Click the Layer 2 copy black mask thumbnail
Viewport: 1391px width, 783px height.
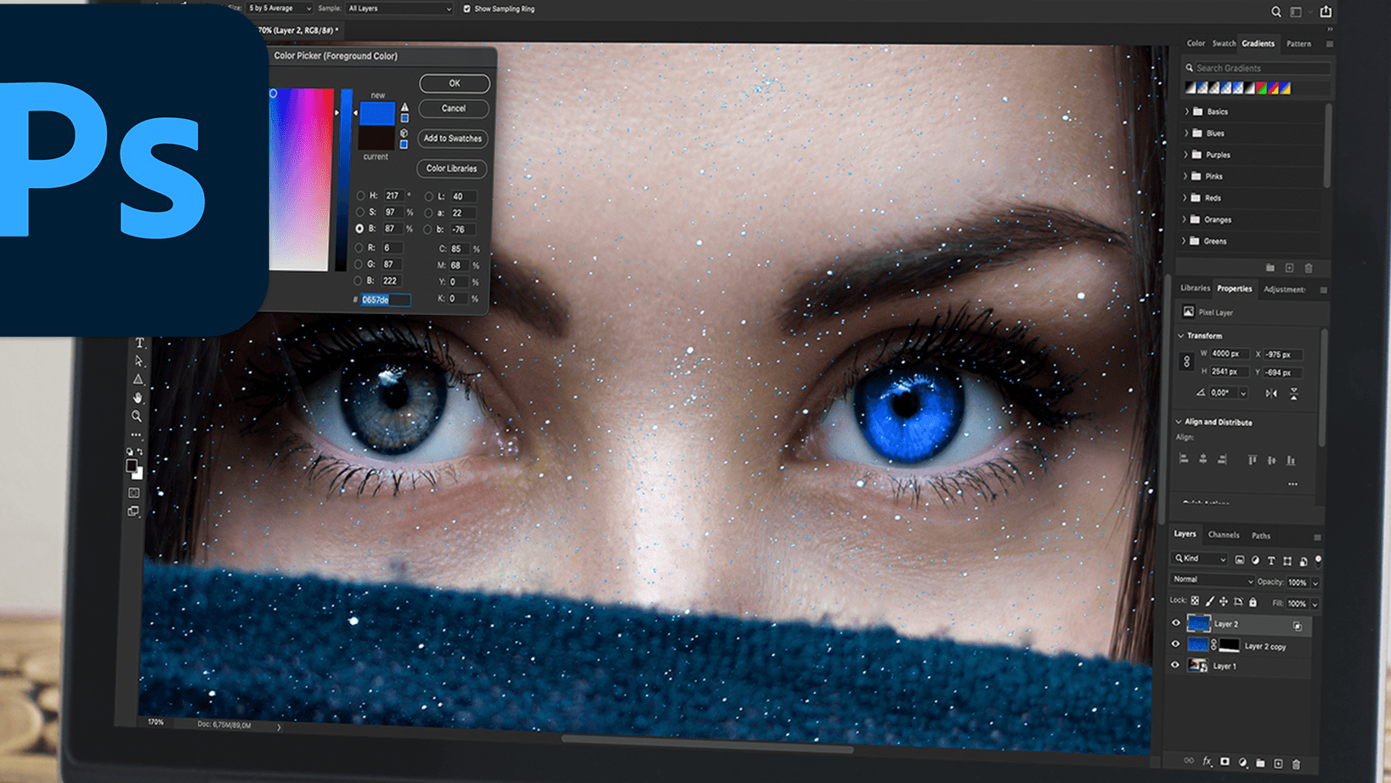pos(1230,645)
